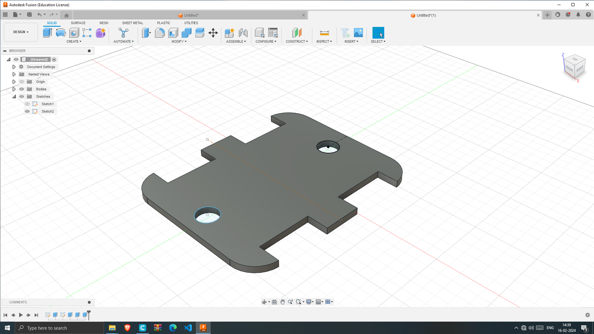
Task: Click the ViewCube in the corner
Action: click(574, 67)
